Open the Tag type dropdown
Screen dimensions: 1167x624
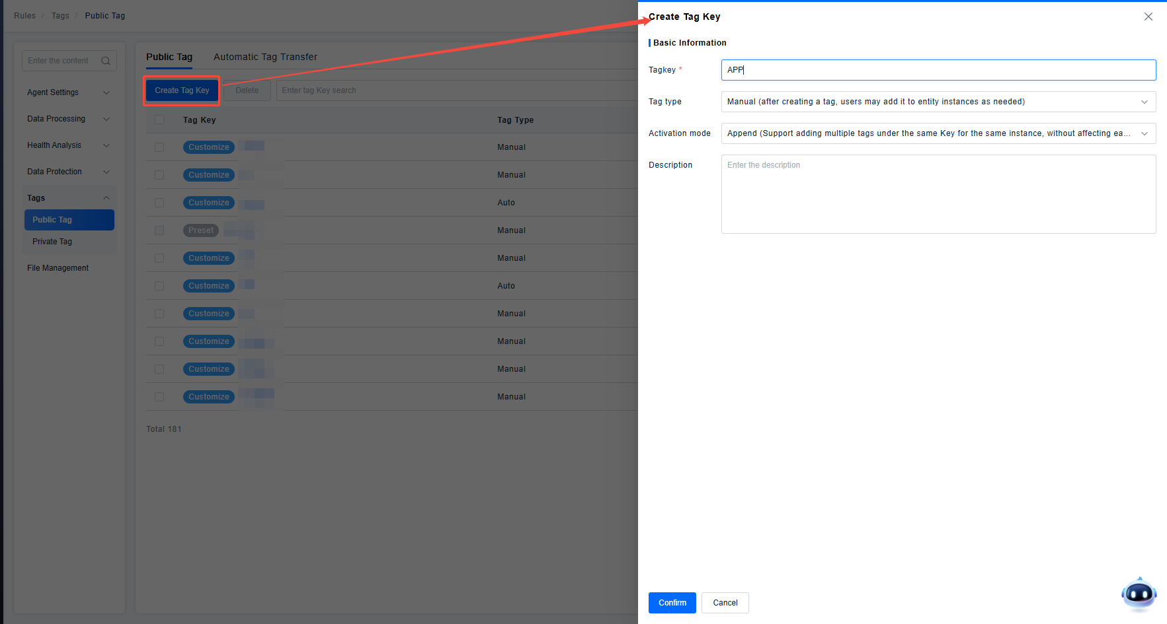(938, 102)
